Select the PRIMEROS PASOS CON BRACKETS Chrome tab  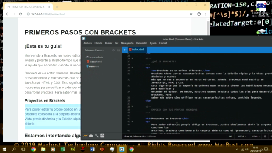(x=28, y=7)
